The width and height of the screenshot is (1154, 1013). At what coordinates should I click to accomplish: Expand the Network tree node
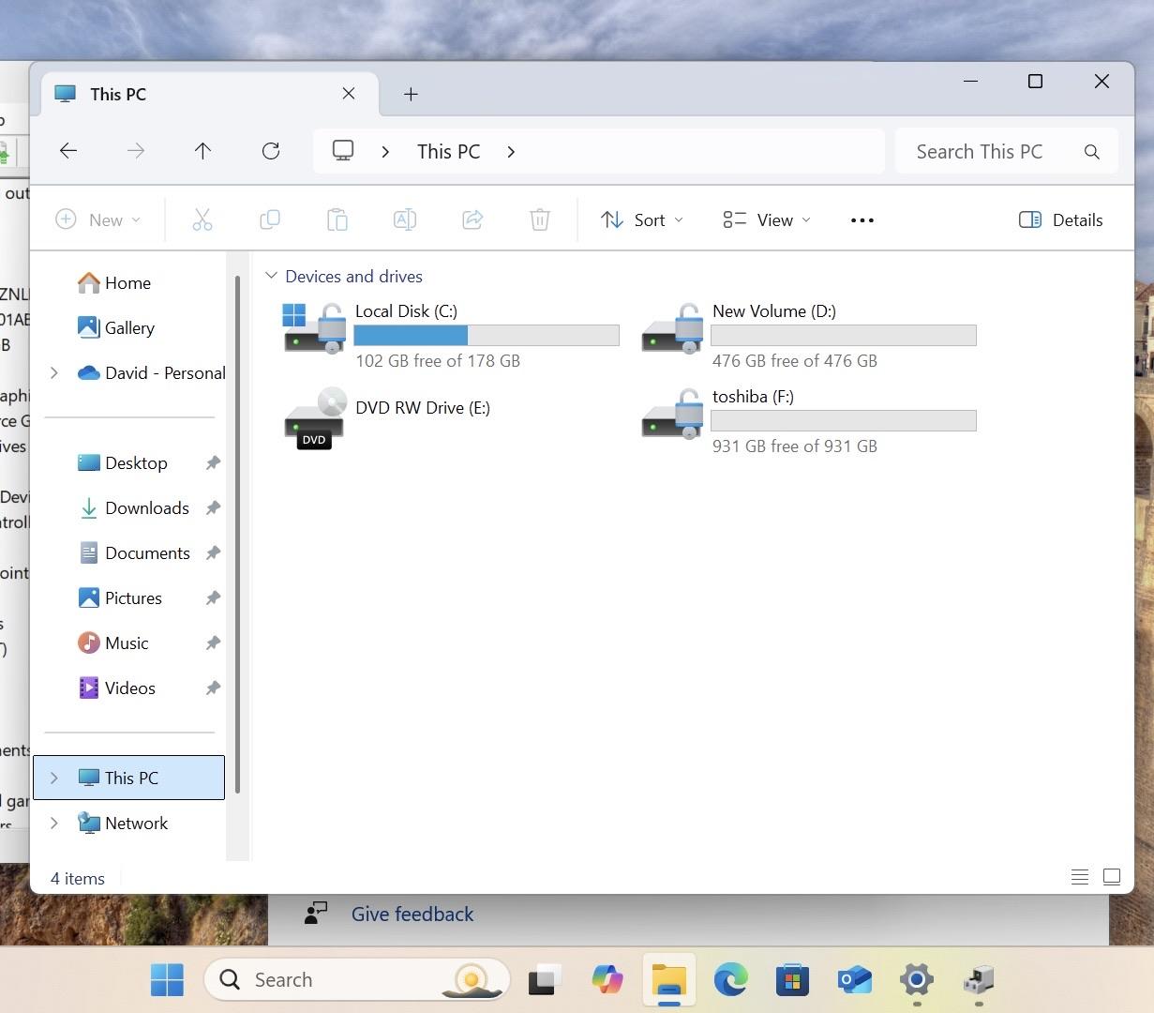pyautogui.click(x=54, y=823)
